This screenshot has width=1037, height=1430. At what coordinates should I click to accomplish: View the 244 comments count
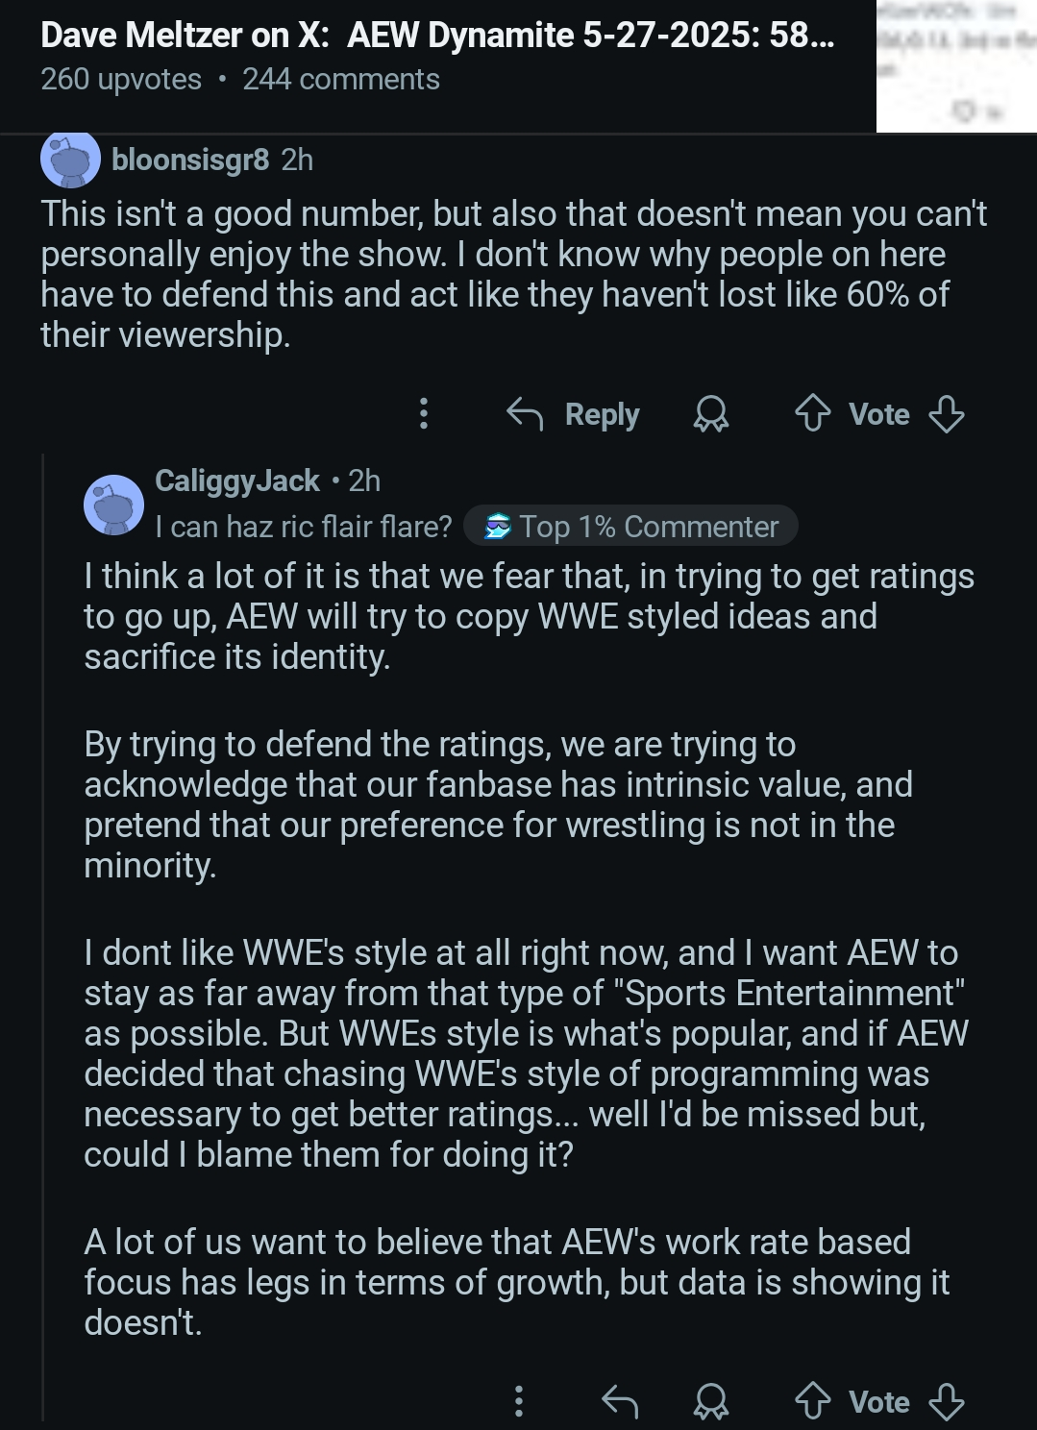coord(340,79)
